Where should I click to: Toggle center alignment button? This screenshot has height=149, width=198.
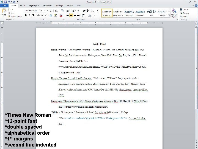pos(71,15)
